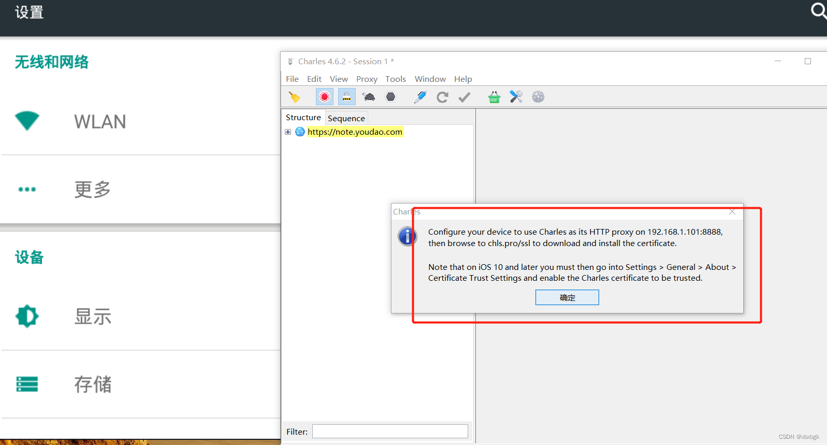Click the Validate checkmark icon
This screenshot has width=827, height=445.
point(465,97)
